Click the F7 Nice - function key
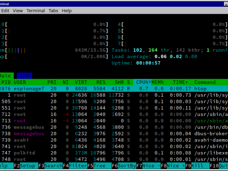Screen dimensions: 228x171 148,165
